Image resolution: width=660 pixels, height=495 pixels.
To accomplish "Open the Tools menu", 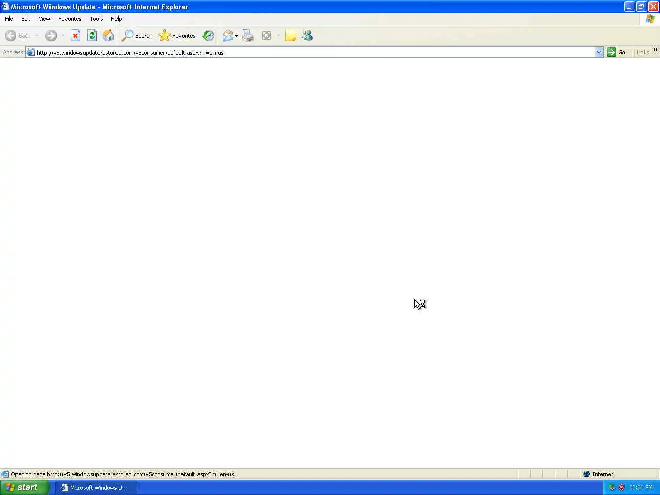I will tap(96, 19).
